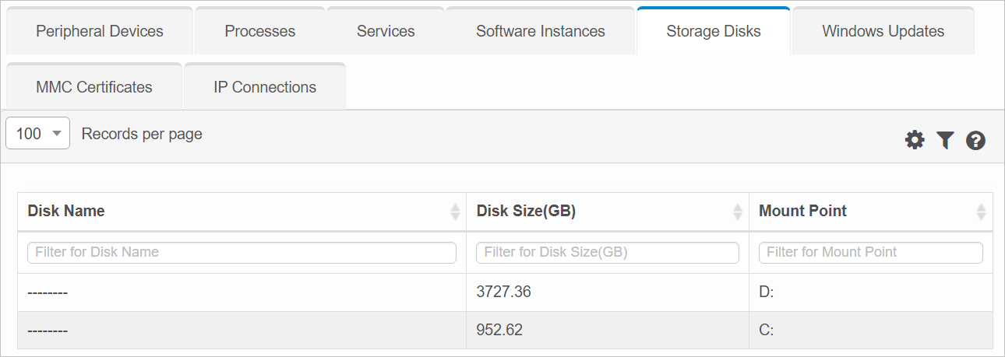Select the row with mount point D:
Viewport: 1005px width, 357px height.
click(505, 292)
